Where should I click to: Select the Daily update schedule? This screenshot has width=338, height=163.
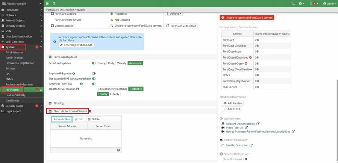[x=111, y=63]
